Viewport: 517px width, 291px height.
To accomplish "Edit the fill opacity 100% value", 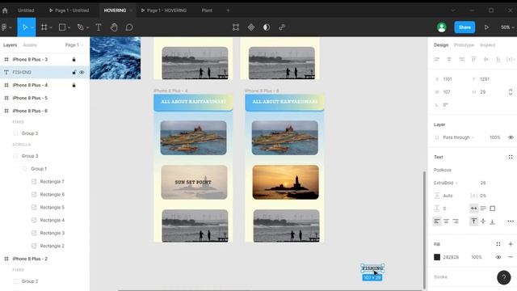I will [x=477, y=257].
